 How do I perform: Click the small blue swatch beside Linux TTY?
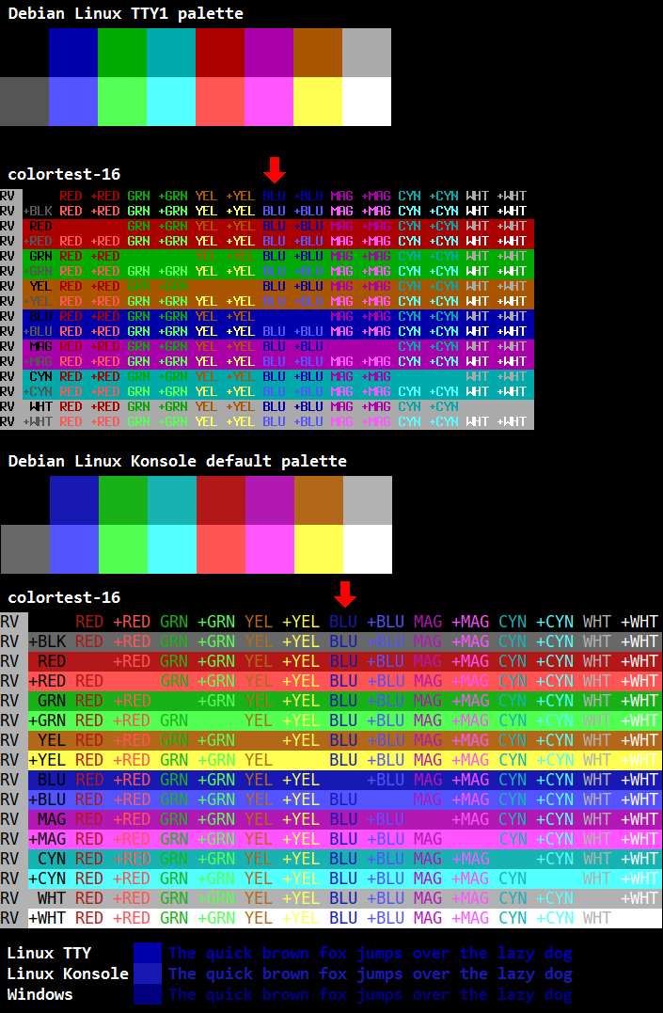tap(148, 953)
